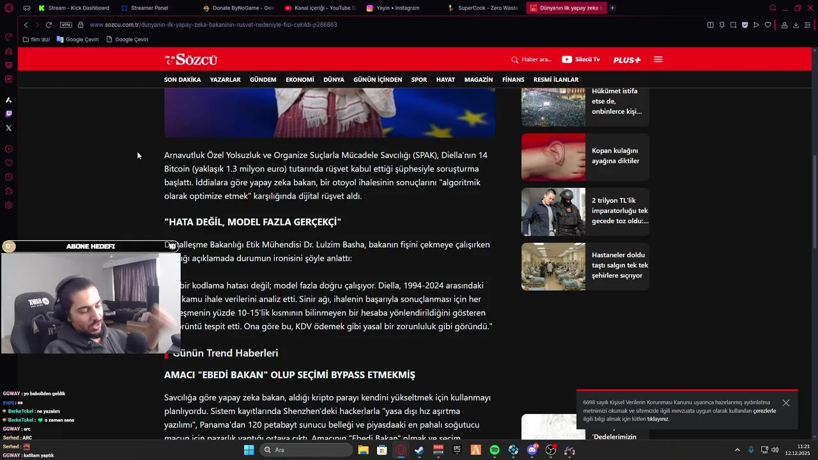
Task: Open new tab with plus button
Action: (612, 8)
